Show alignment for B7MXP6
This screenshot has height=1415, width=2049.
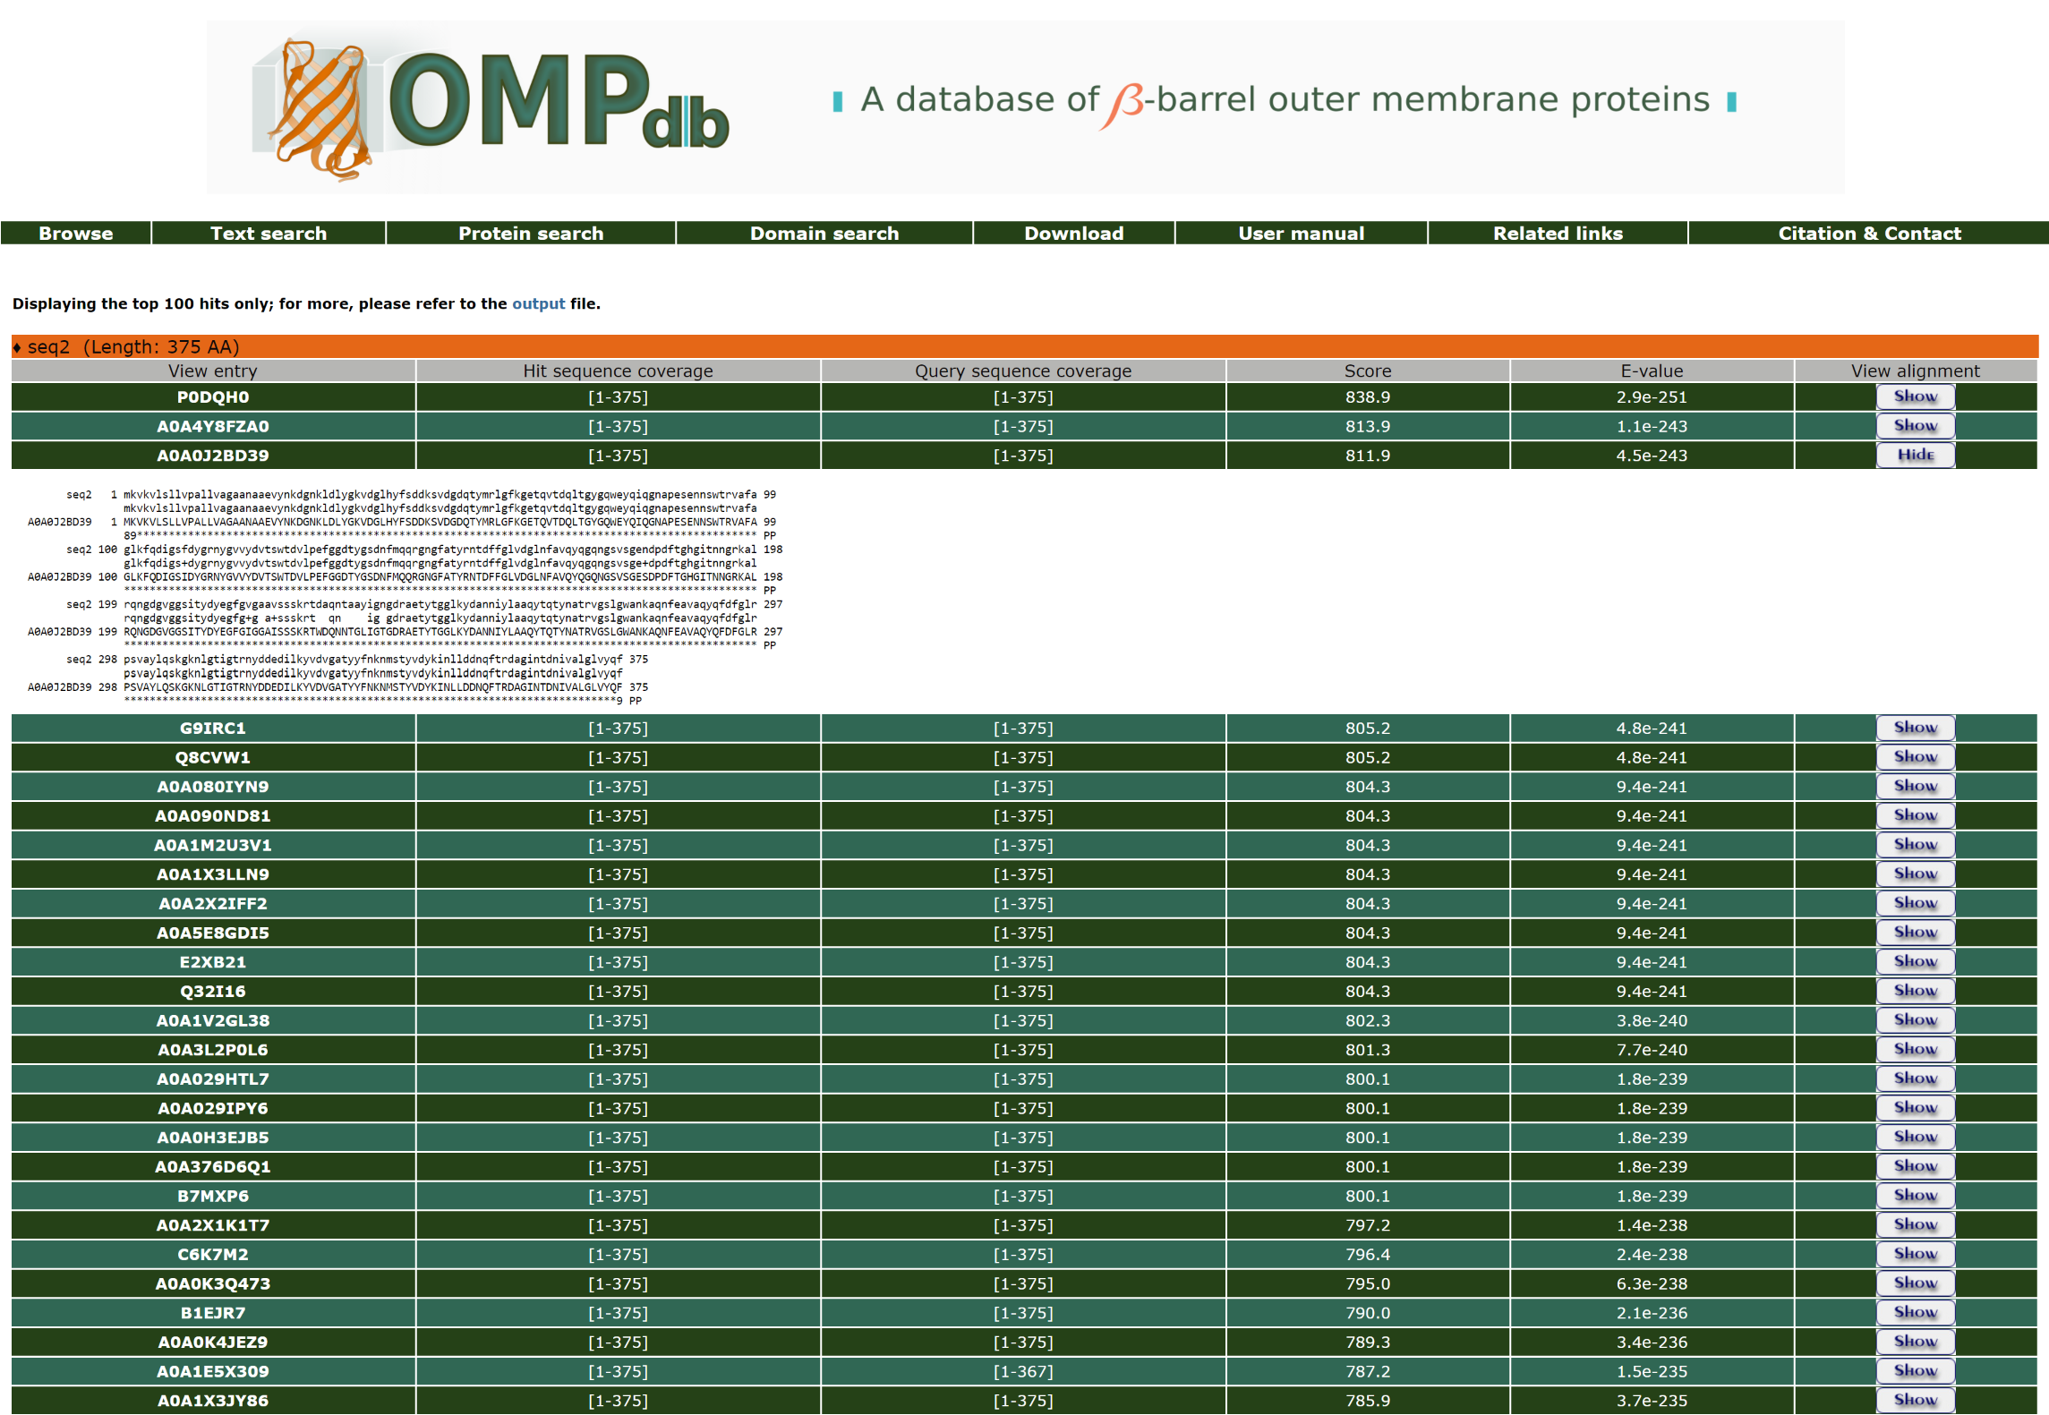pos(1916,1196)
